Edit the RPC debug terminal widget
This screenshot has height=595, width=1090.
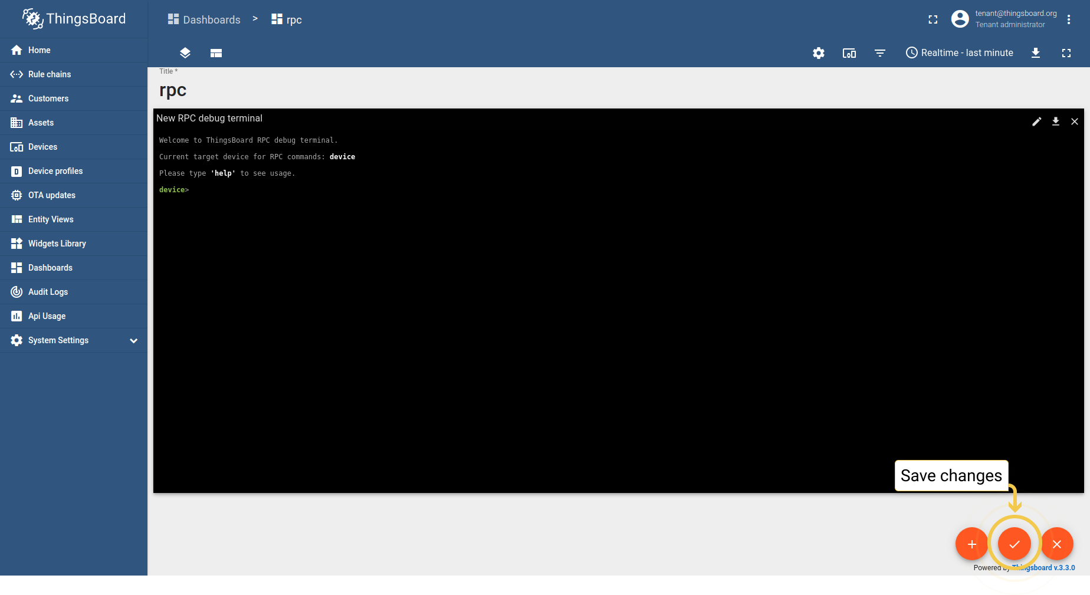point(1037,121)
